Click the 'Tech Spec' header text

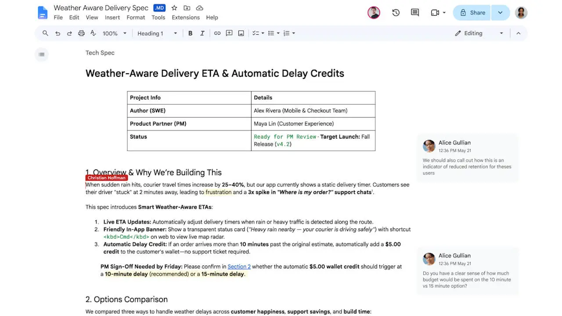100,53
